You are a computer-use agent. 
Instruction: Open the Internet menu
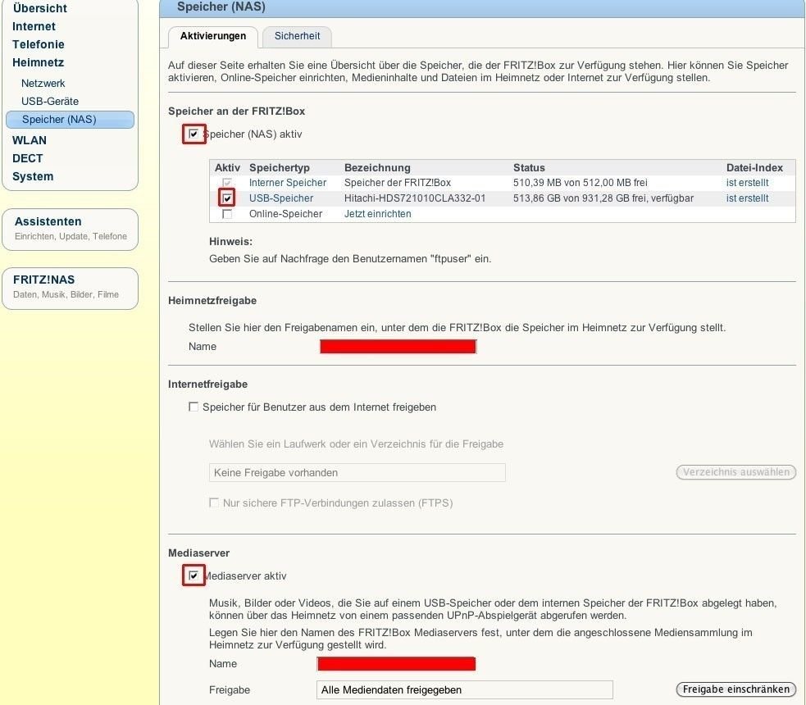[34, 26]
